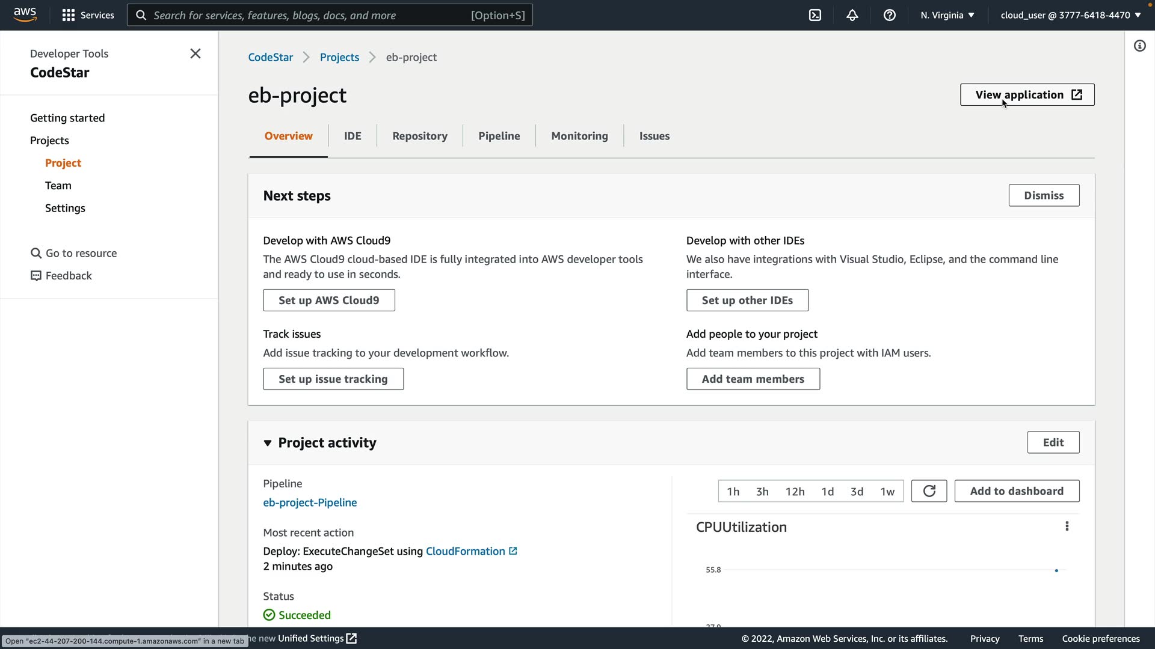
Task: Select the 1d time range
Action: click(x=828, y=492)
